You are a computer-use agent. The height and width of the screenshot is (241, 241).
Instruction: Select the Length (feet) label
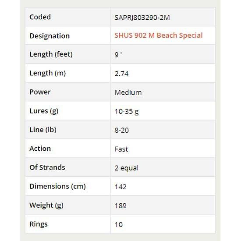click(x=51, y=54)
